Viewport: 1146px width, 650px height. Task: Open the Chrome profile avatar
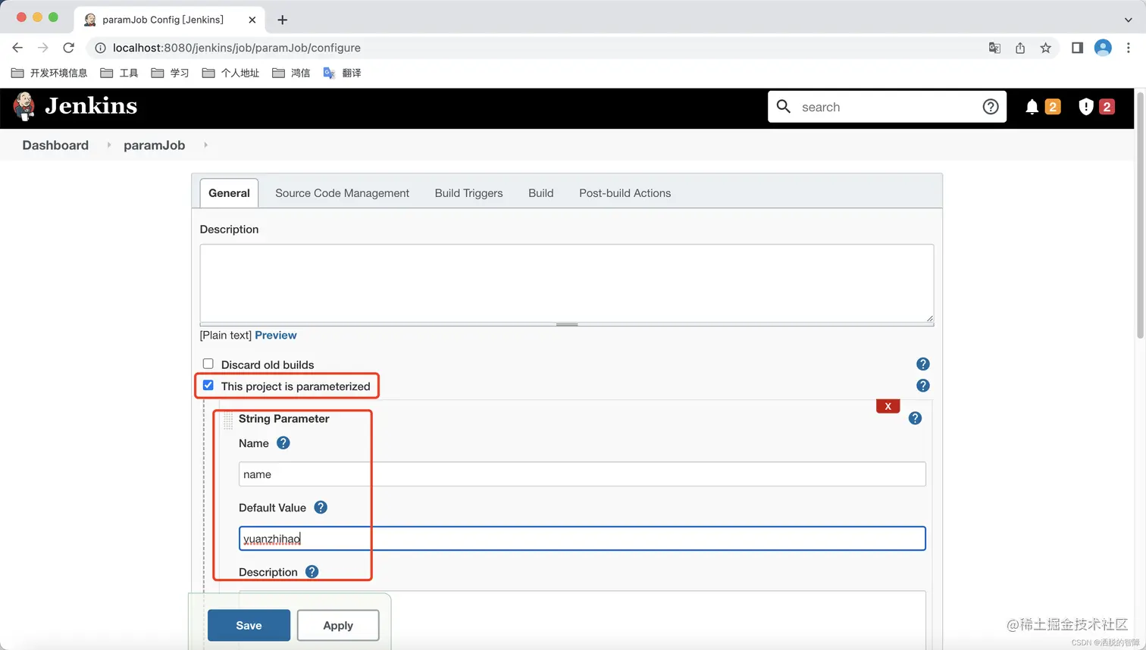[x=1103, y=48]
